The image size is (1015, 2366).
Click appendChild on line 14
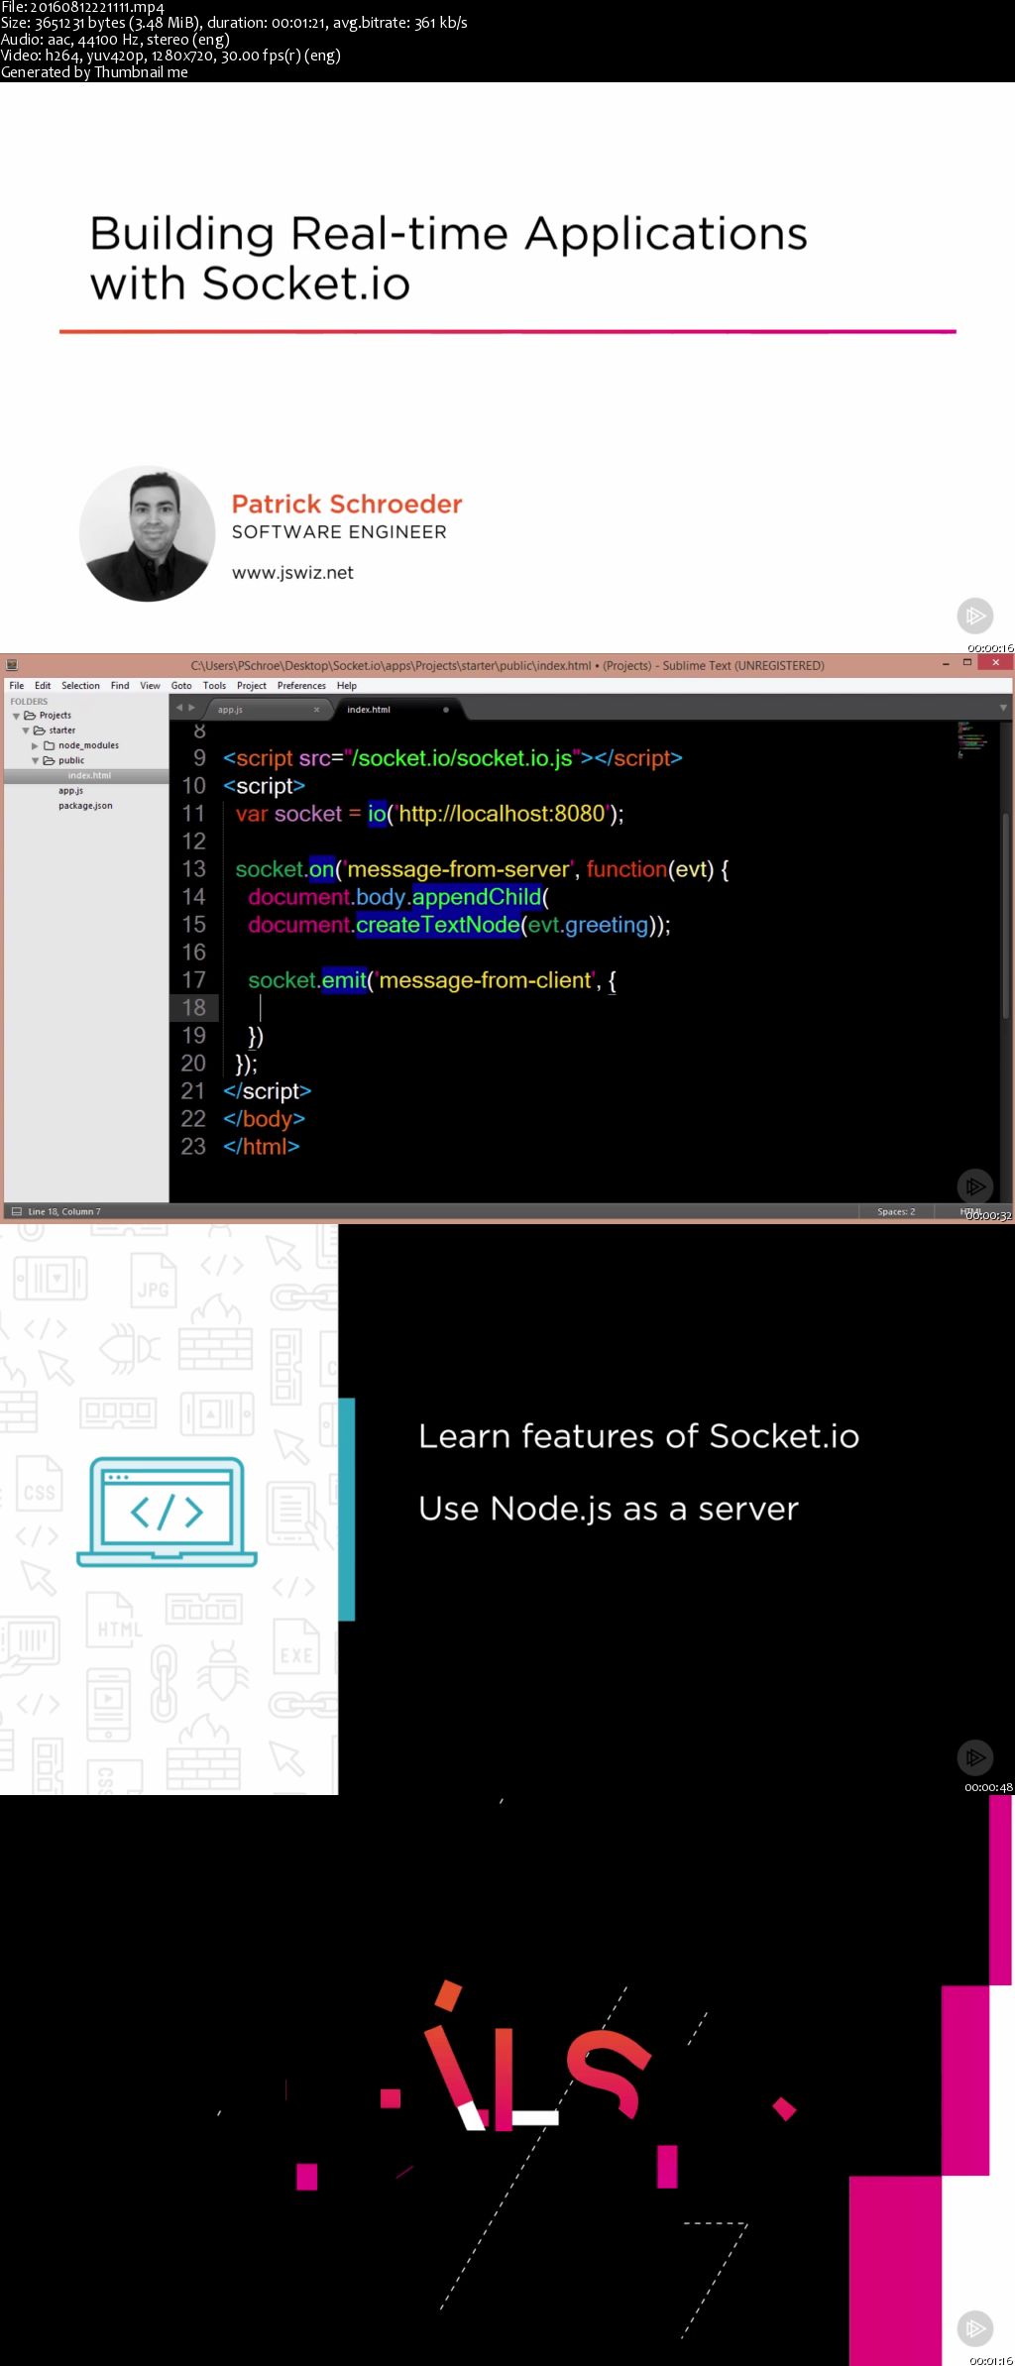[477, 897]
